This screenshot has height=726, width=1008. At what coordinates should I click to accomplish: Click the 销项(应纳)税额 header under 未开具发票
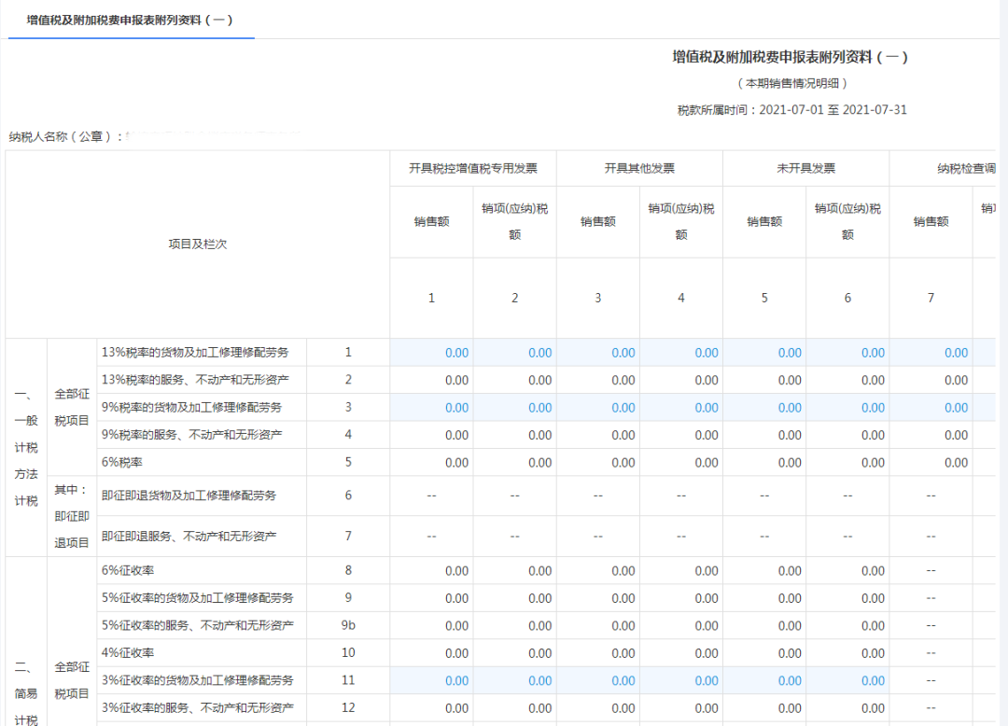847,222
